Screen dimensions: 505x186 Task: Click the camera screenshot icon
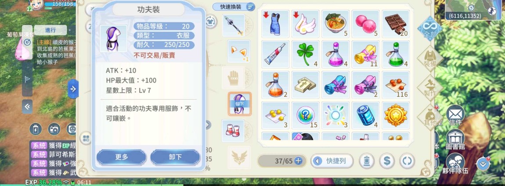(x=54, y=129)
